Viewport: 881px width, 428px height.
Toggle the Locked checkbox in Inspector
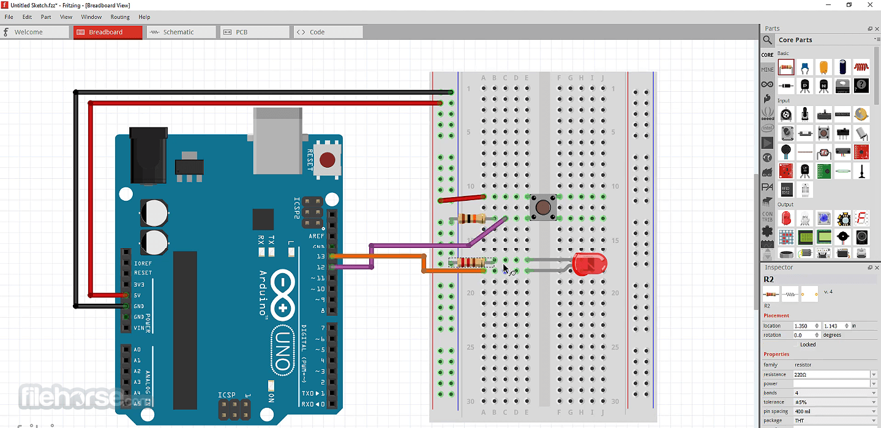pyautogui.click(x=795, y=345)
